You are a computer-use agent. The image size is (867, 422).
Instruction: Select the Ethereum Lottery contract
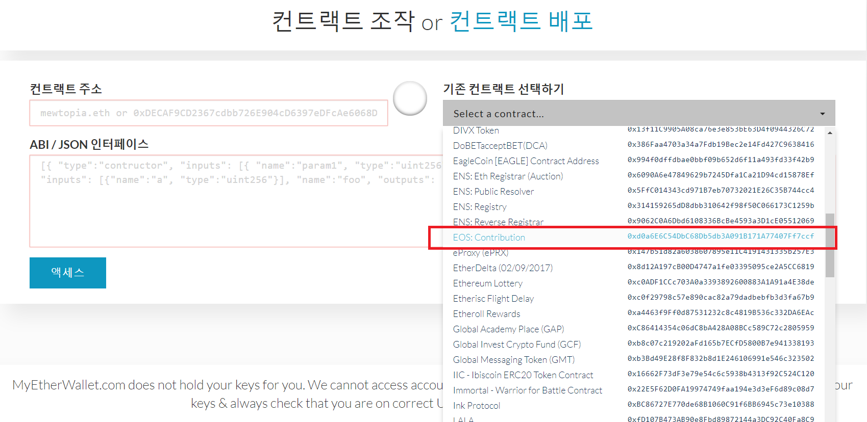(x=634, y=283)
